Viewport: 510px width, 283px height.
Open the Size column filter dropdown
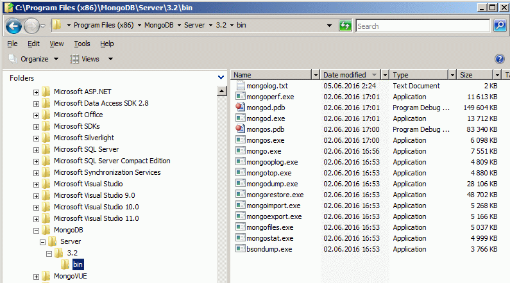click(x=497, y=75)
